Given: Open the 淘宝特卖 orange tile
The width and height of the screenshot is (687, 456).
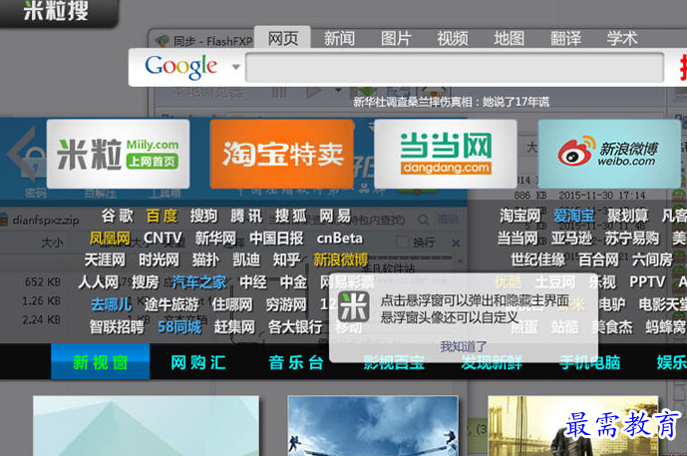Looking at the screenshot, I should [282, 154].
